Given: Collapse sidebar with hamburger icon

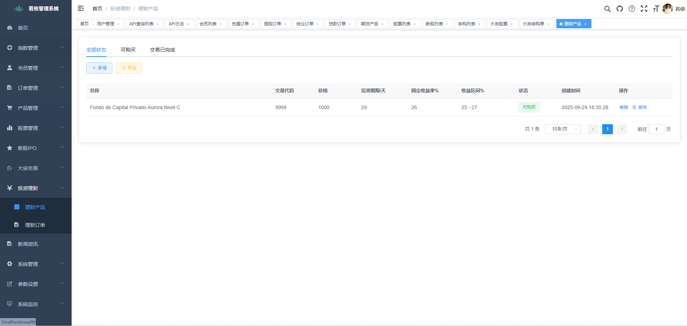Looking at the screenshot, I should click(x=81, y=8).
